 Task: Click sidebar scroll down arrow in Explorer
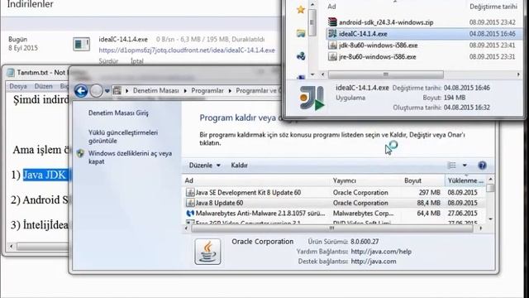click(x=312, y=74)
